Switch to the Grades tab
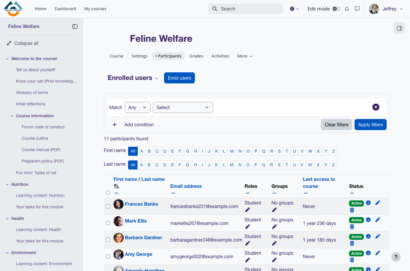 click(196, 56)
